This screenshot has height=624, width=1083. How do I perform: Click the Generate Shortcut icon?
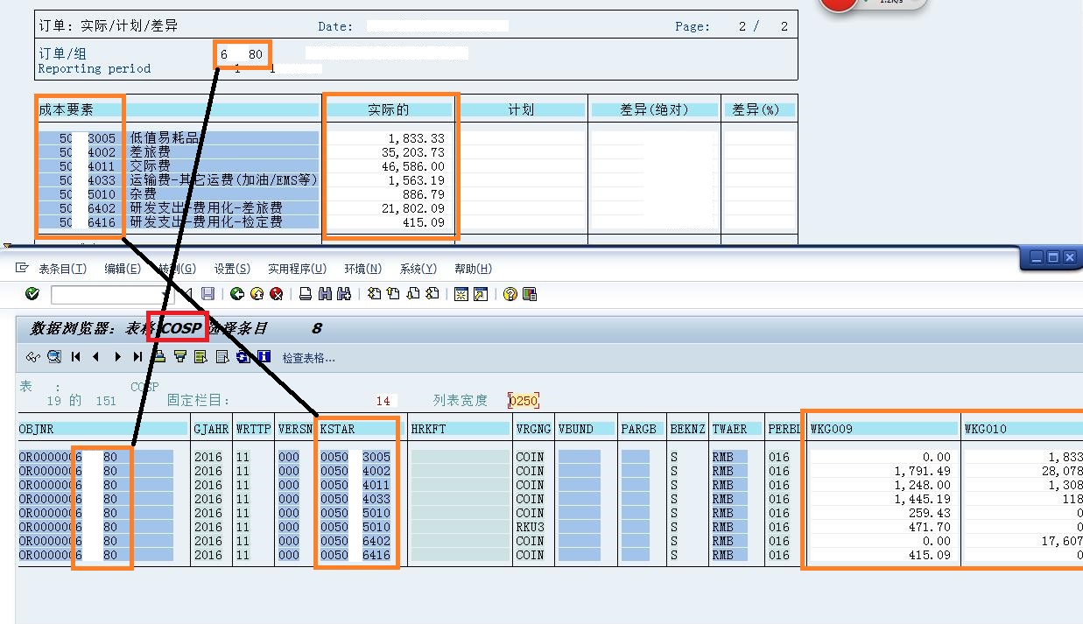[481, 294]
